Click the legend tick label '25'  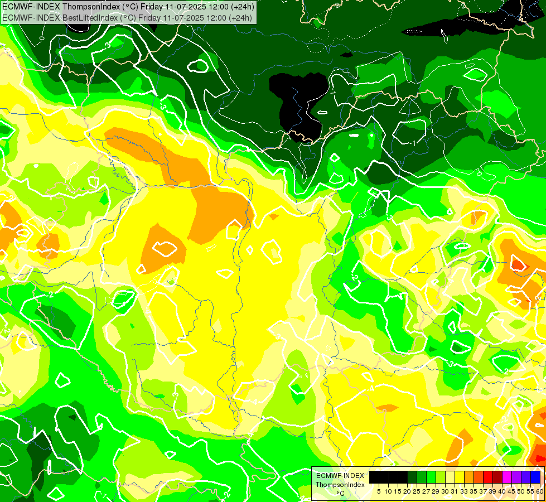click(417, 491)
